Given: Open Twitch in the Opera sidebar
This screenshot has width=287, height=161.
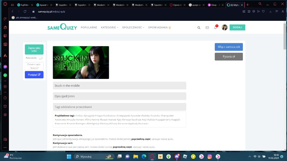Looking at the screenshot, I should [5, 36].
